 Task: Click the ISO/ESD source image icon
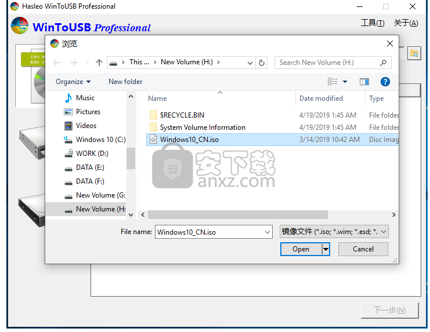click(33, 75)
